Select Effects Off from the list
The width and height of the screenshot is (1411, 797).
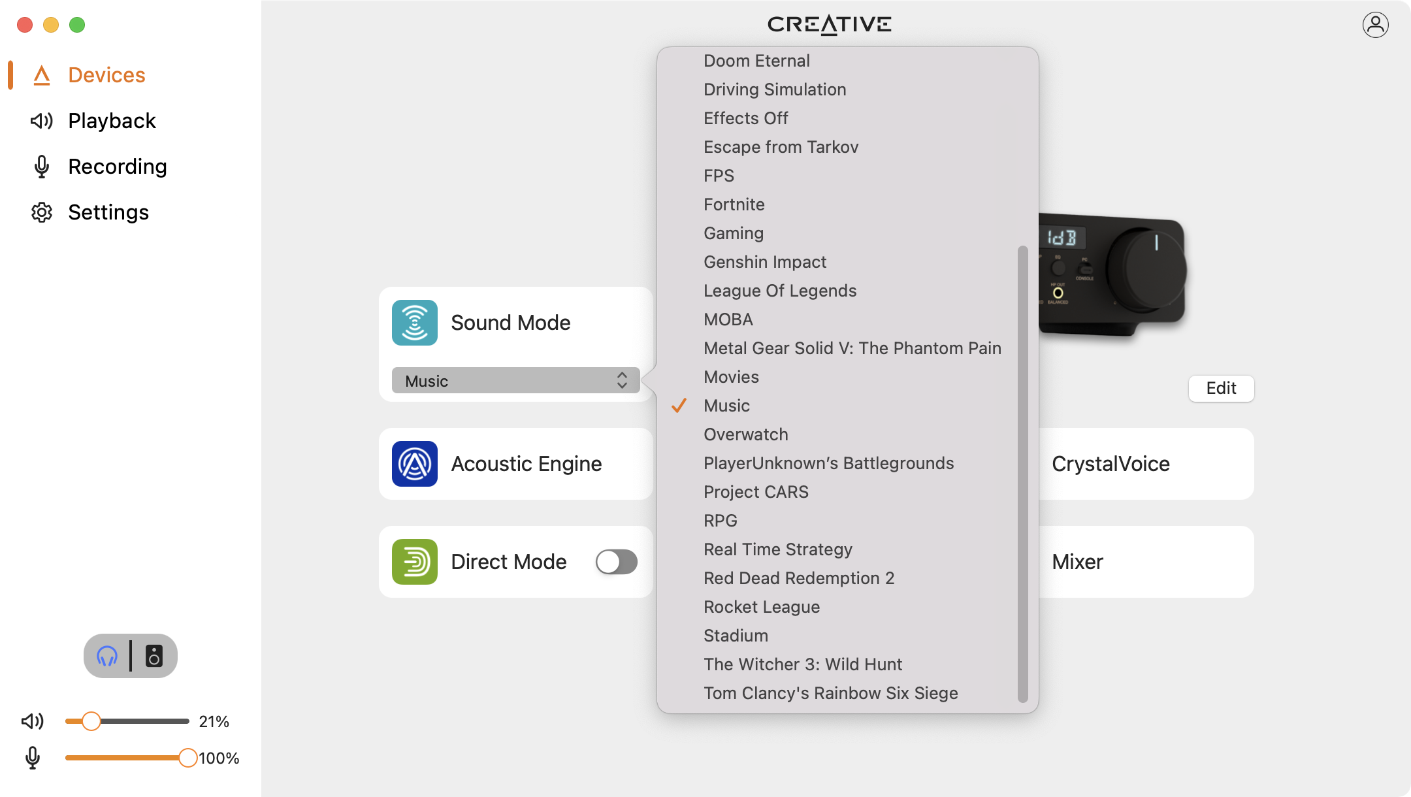click(745, 118)
